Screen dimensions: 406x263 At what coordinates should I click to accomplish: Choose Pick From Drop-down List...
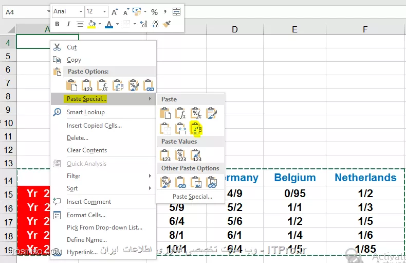103,227
